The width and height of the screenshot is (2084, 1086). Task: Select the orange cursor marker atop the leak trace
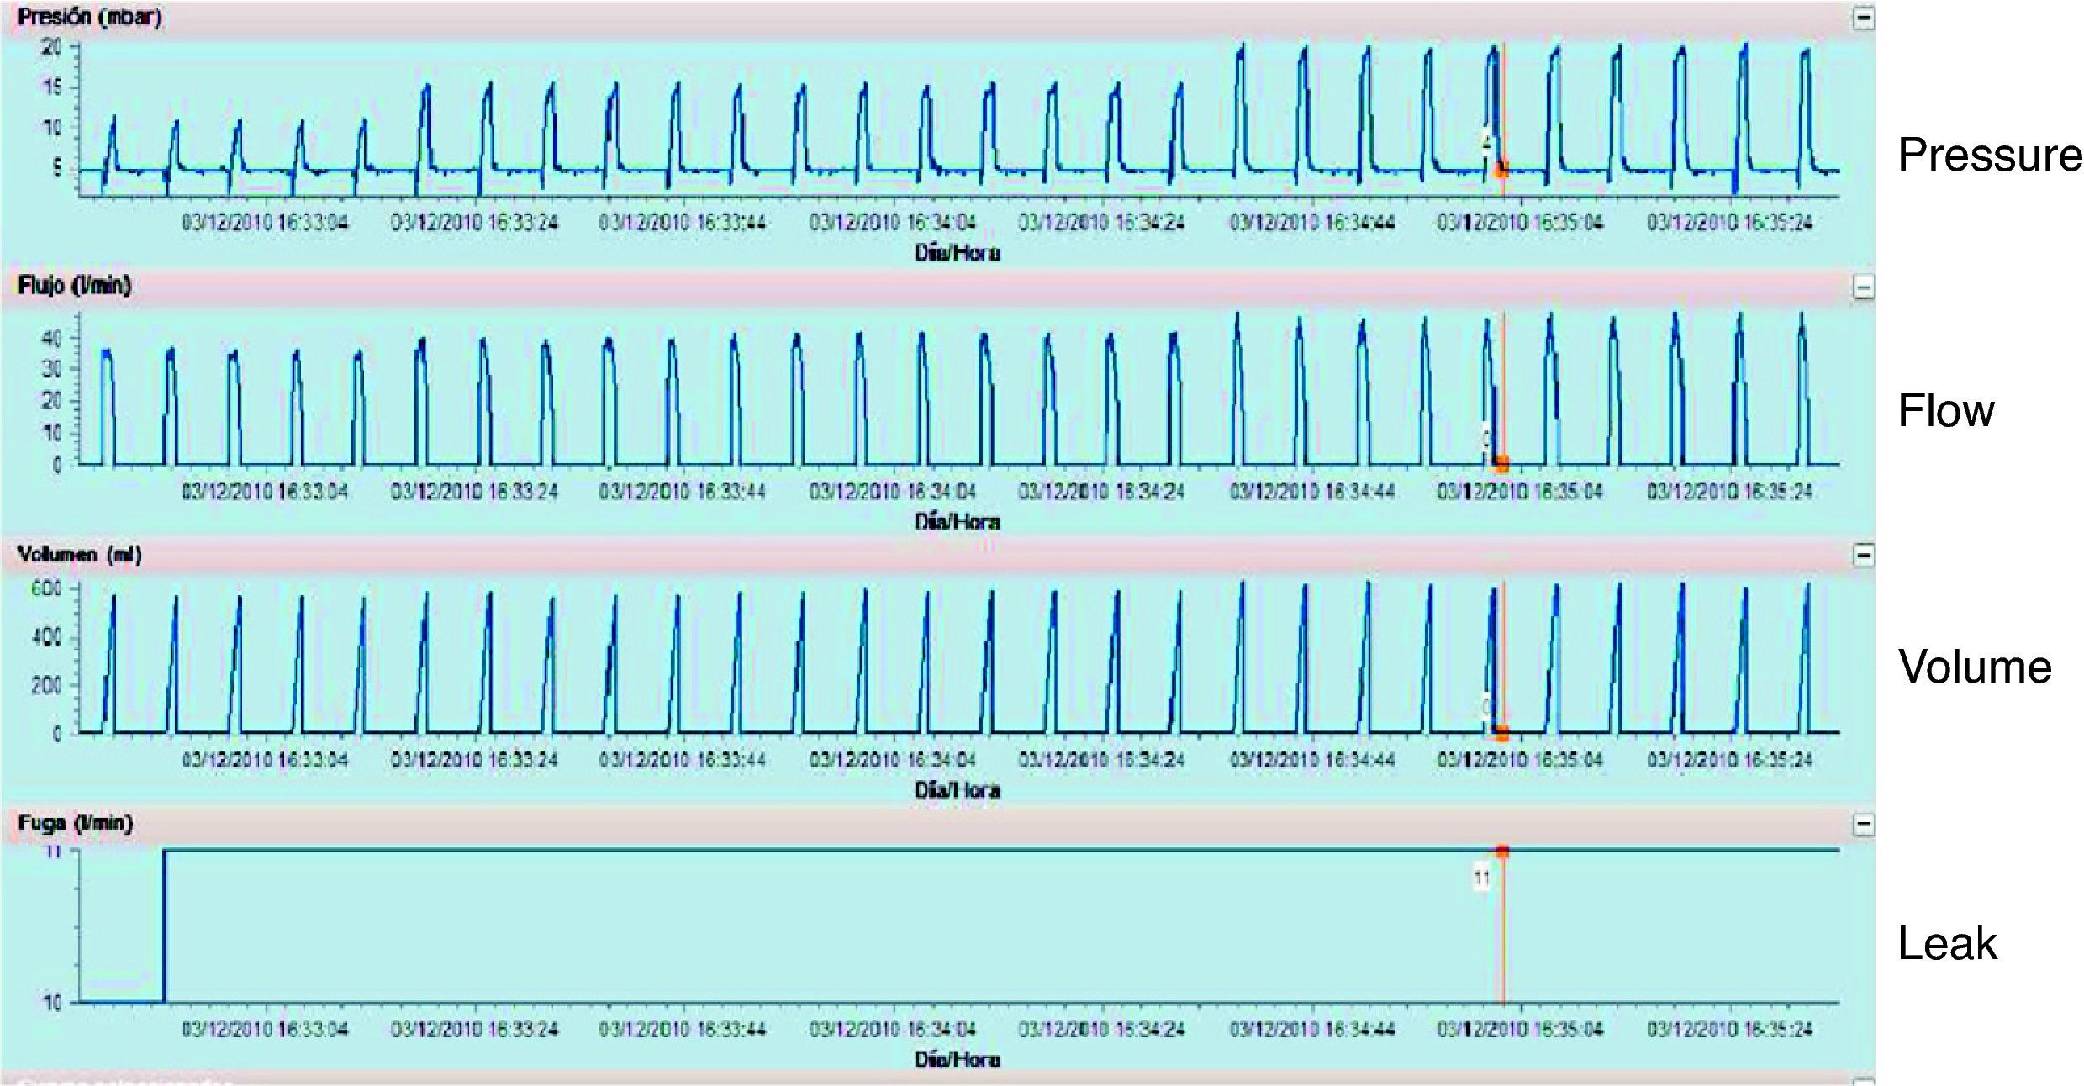(1501, 850)
